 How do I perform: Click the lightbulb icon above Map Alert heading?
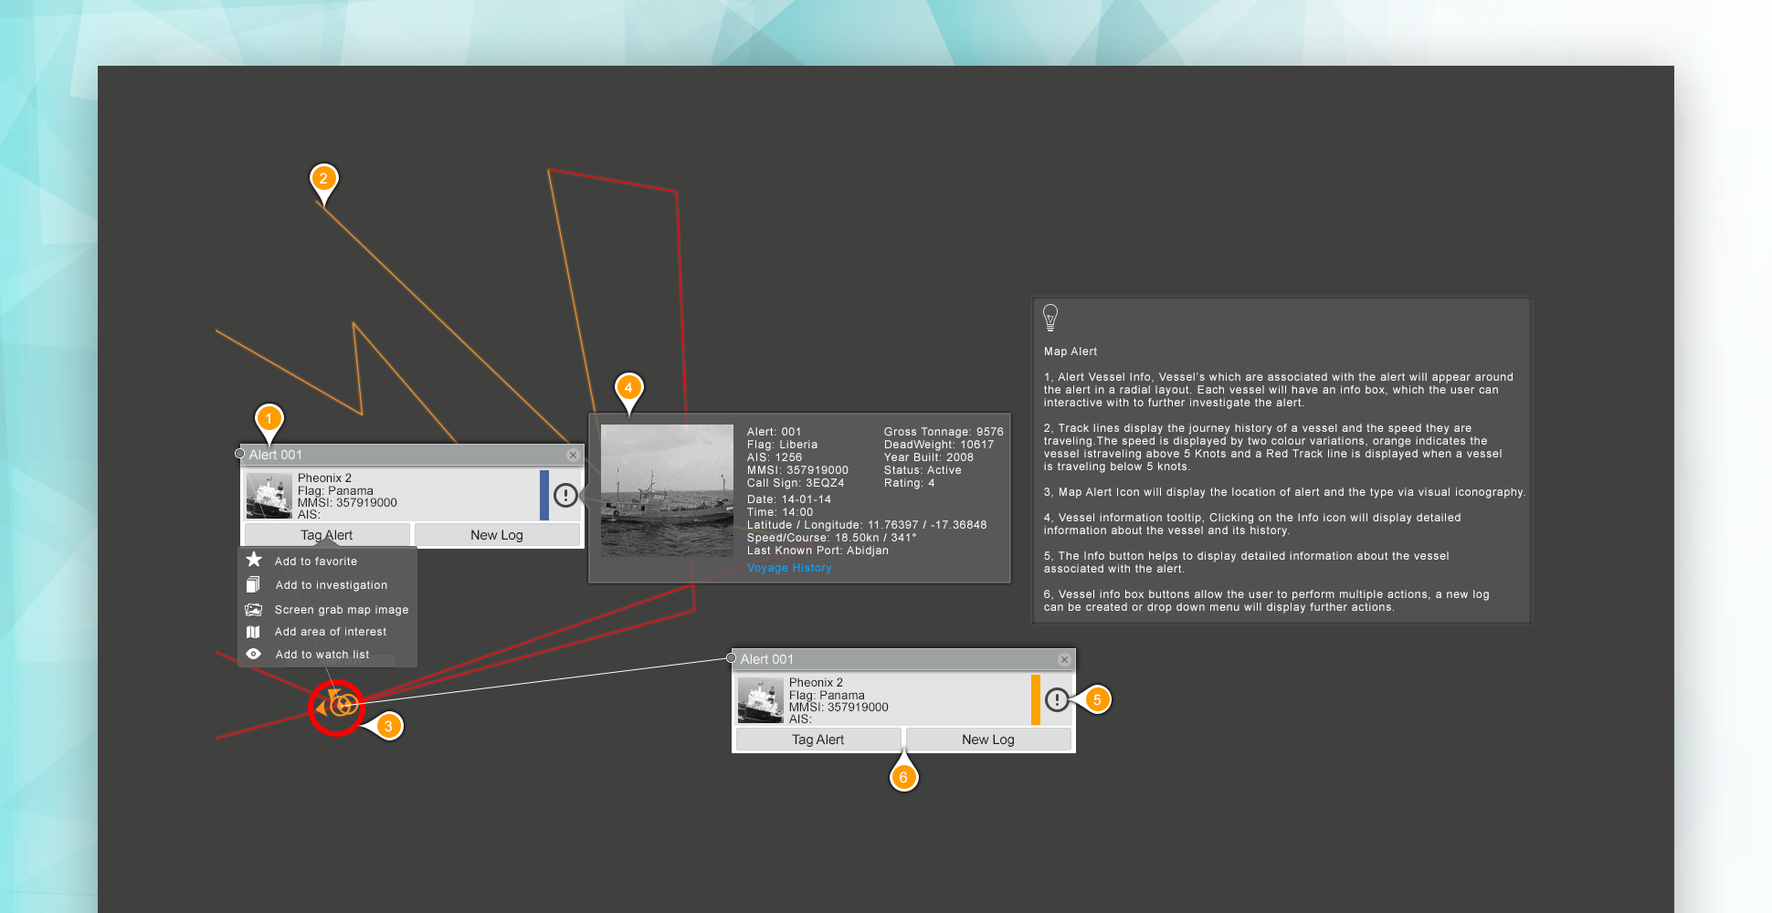pos(1050,318)
